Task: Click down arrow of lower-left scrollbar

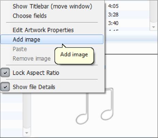Action: (27, 133)
